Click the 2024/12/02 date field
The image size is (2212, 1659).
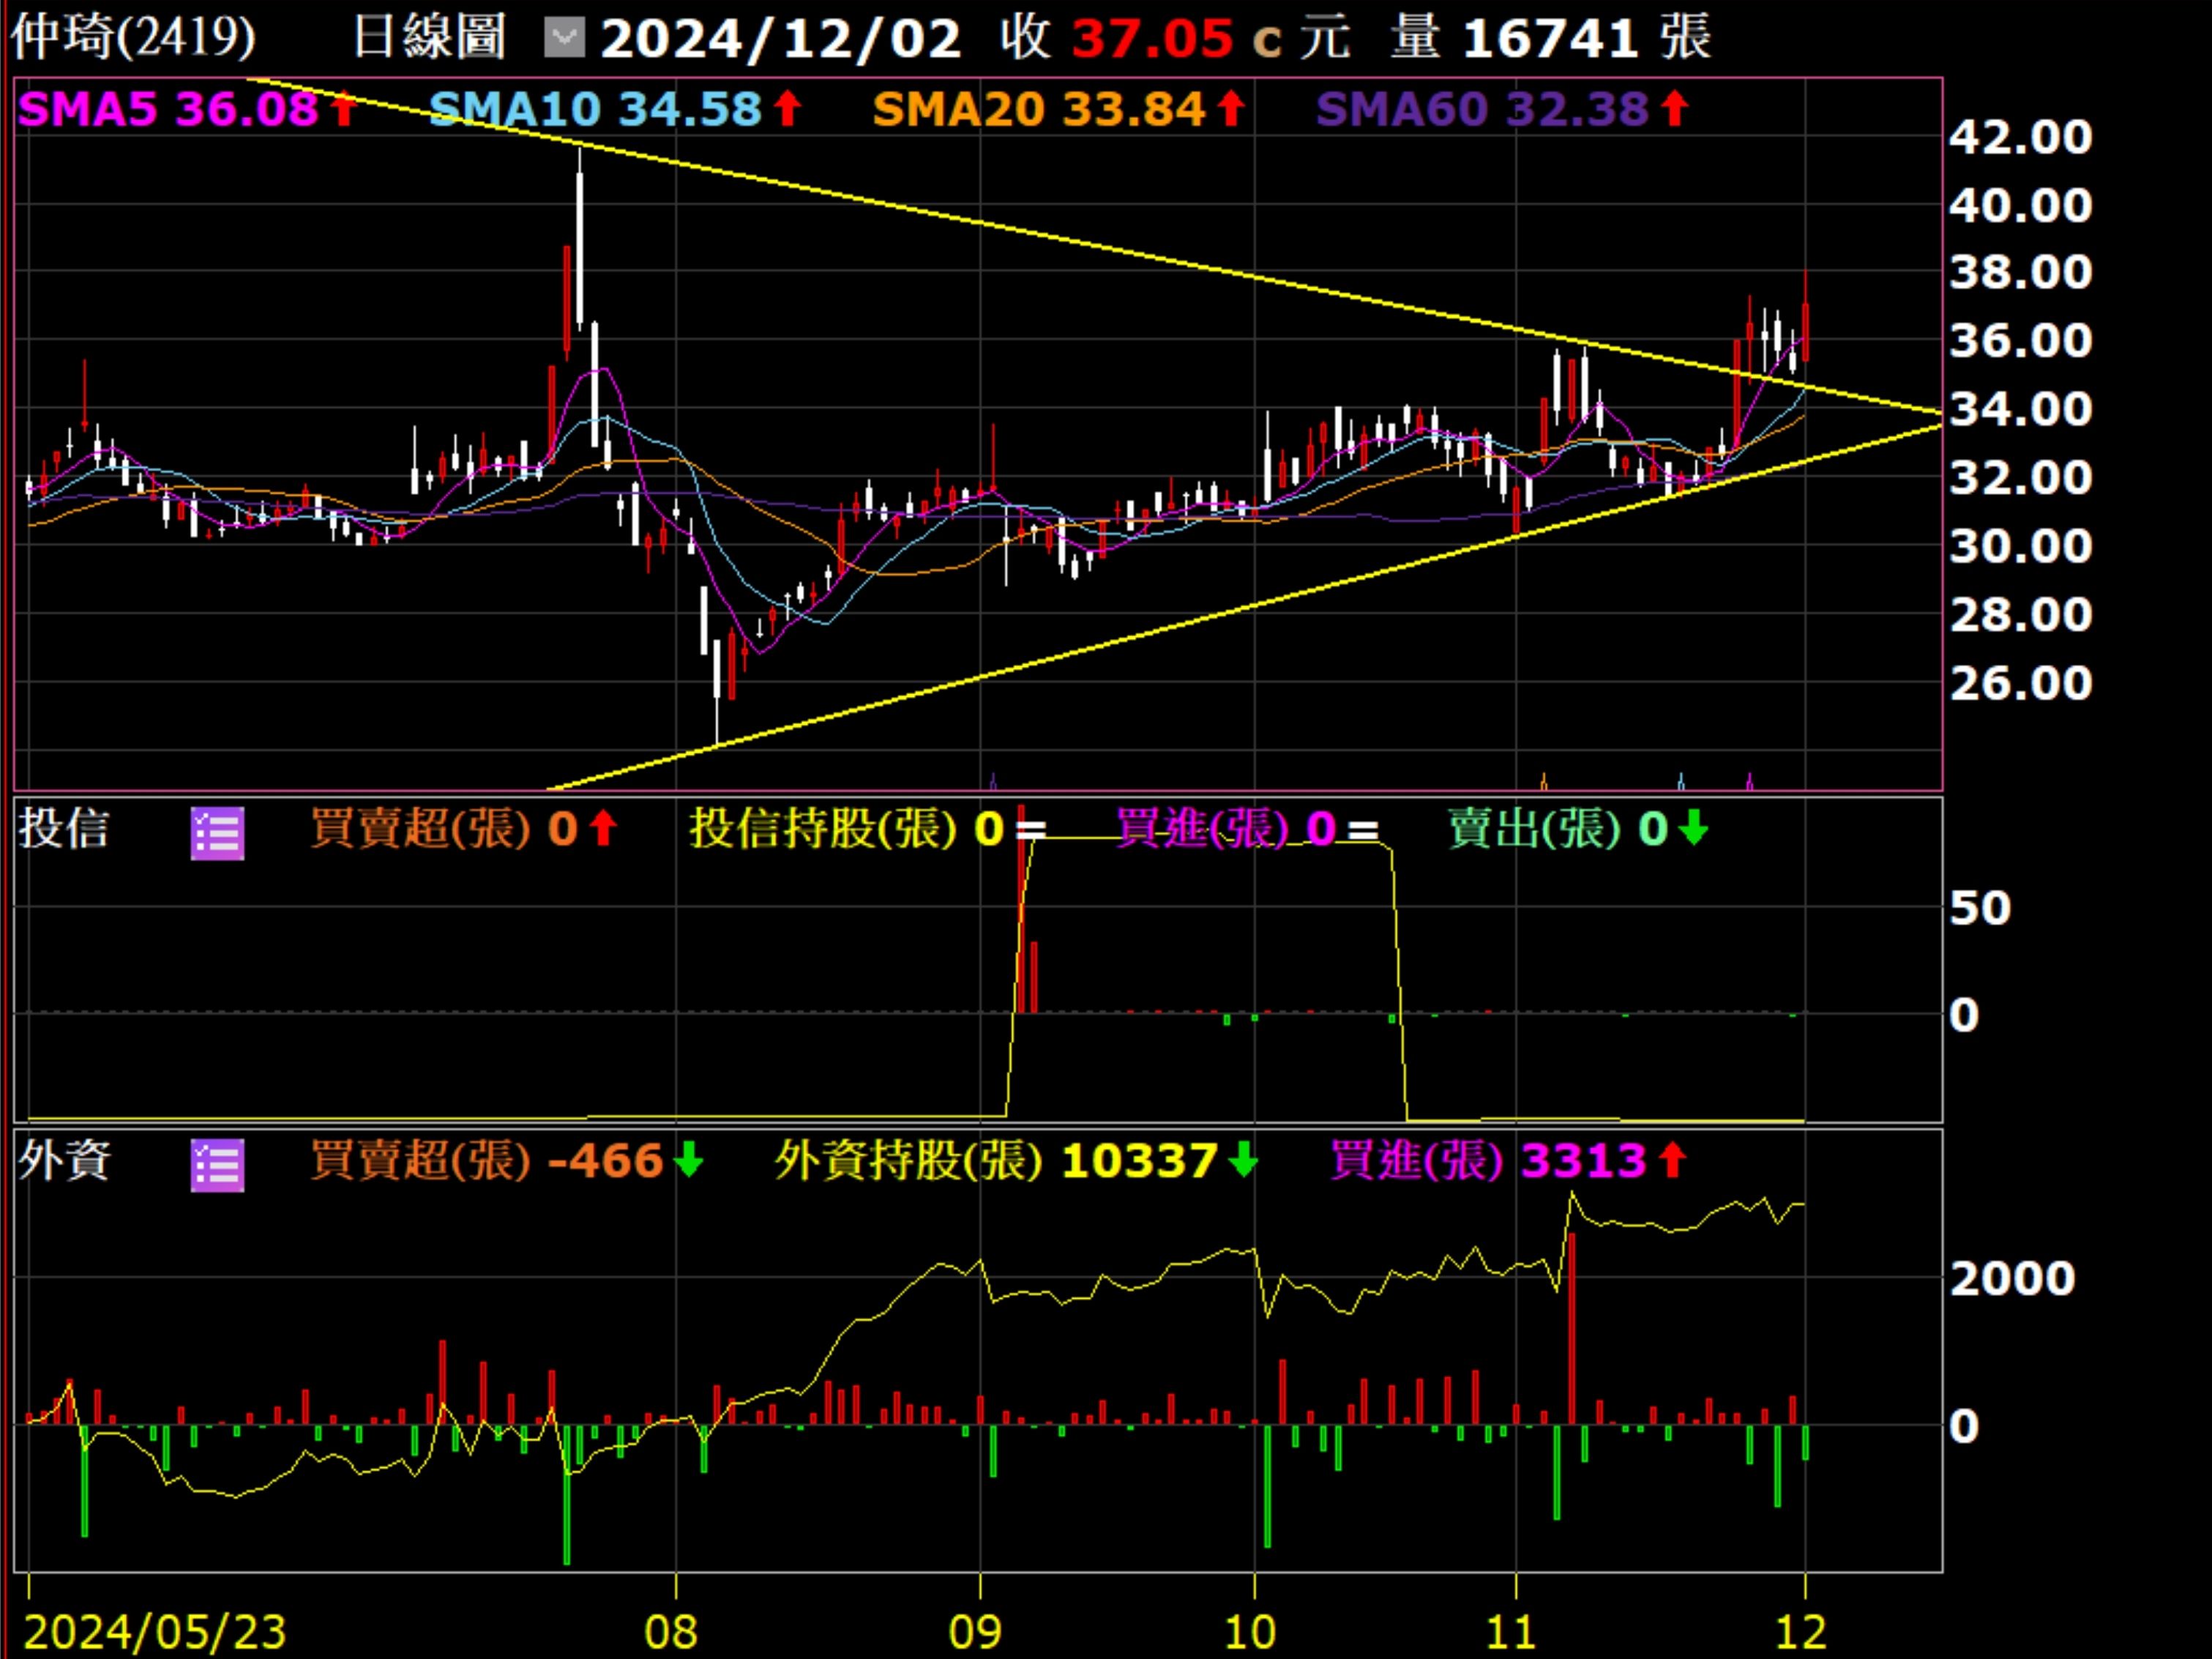coord(780,39)
